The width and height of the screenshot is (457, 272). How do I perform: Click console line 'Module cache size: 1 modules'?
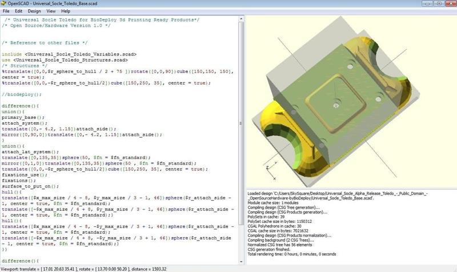click(273, 203)
